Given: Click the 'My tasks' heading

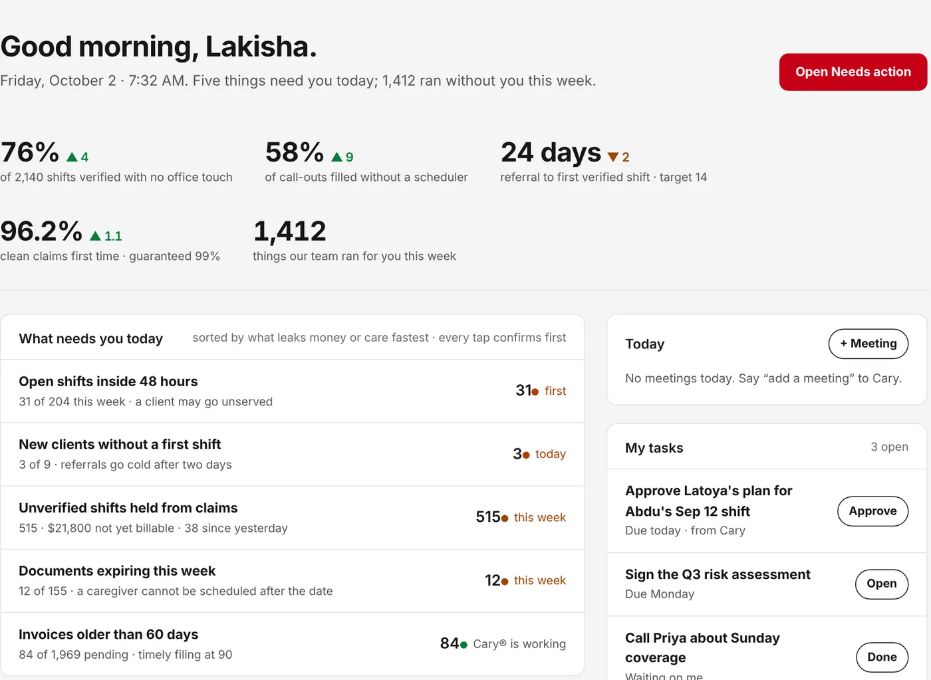Looking at the screenshot, I should [x=654, y=448].
